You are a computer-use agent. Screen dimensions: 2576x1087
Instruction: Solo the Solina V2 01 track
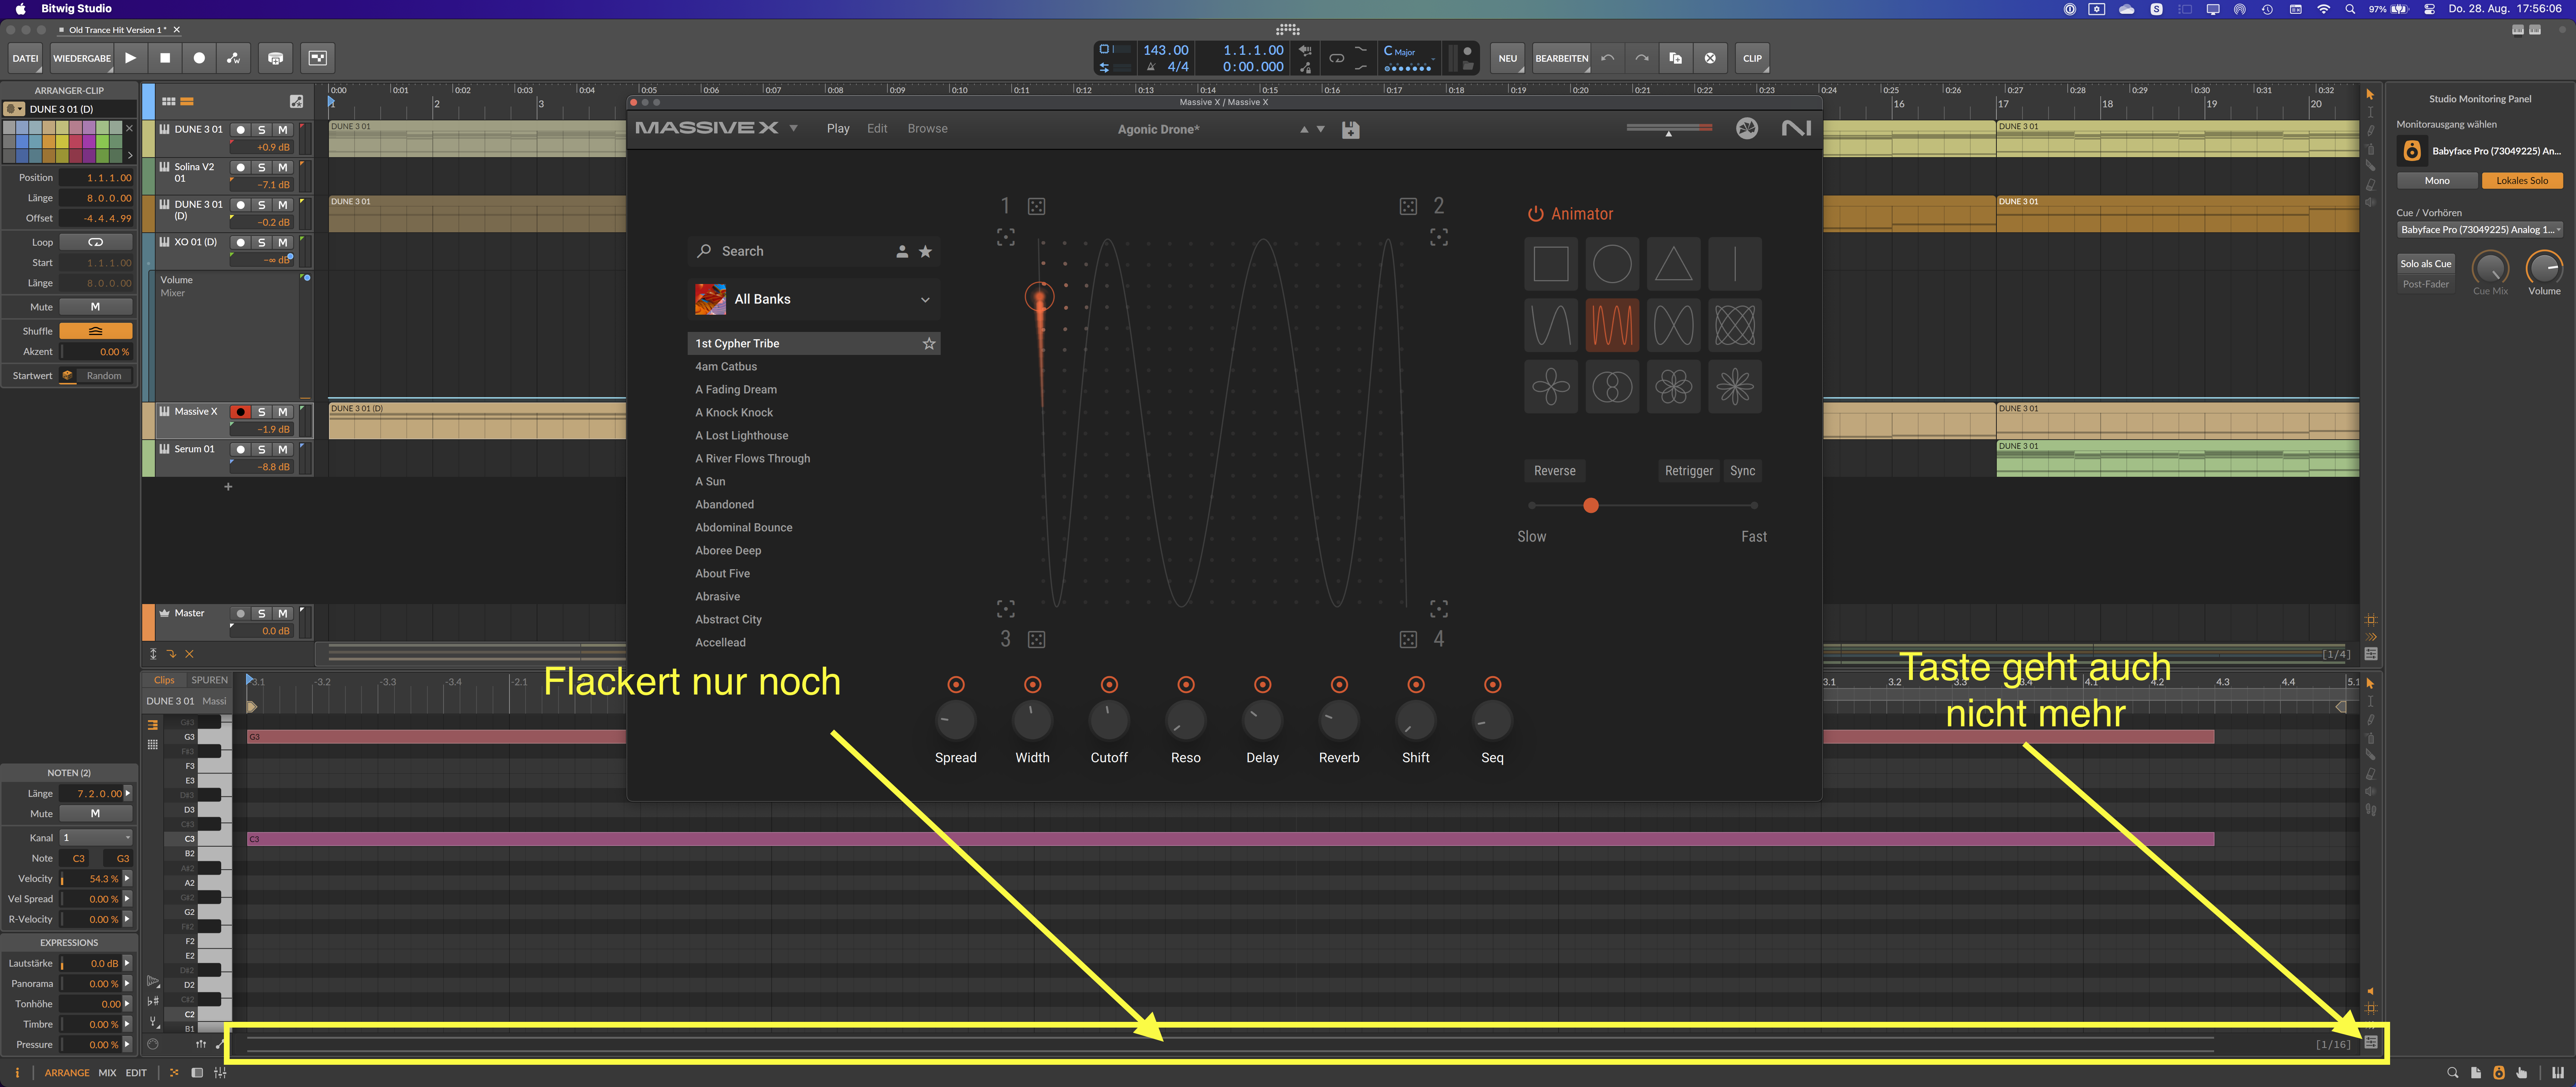pos(262,167)
